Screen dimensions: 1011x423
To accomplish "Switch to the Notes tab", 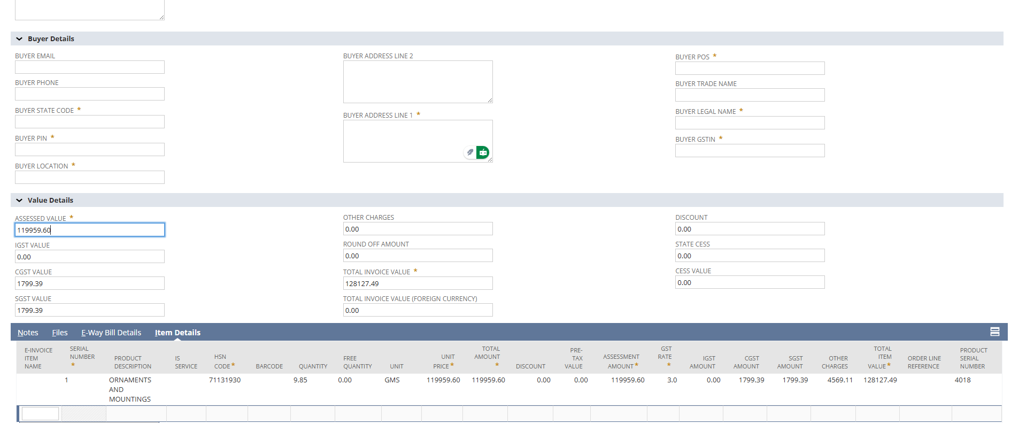I will pos(28,333).
